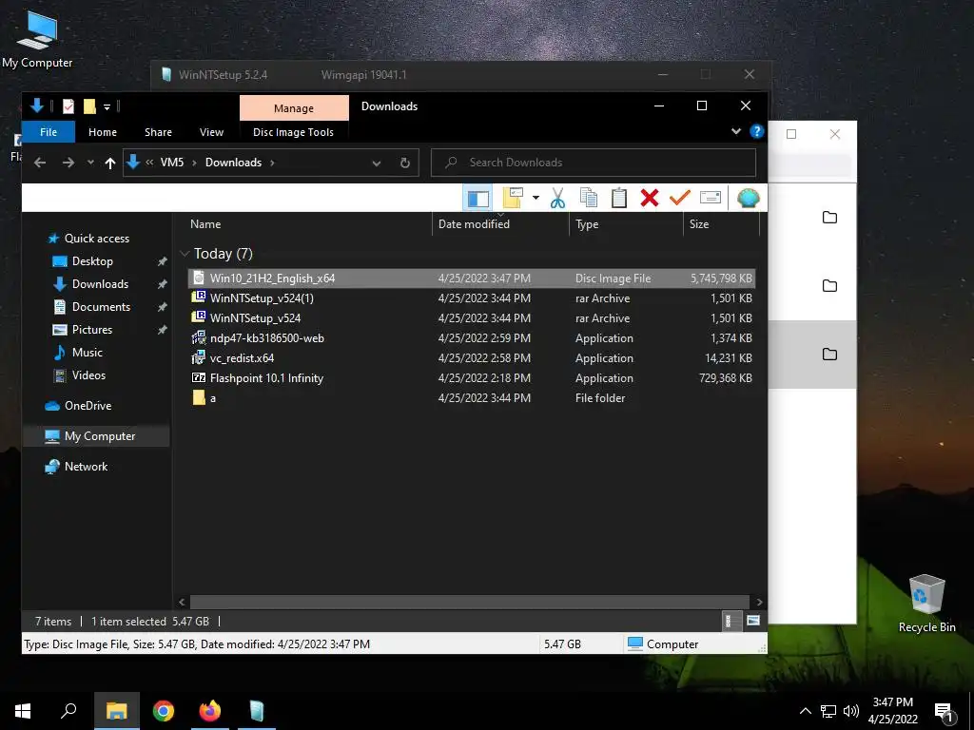Switch to the Home ribbon tab

[103, 132]
